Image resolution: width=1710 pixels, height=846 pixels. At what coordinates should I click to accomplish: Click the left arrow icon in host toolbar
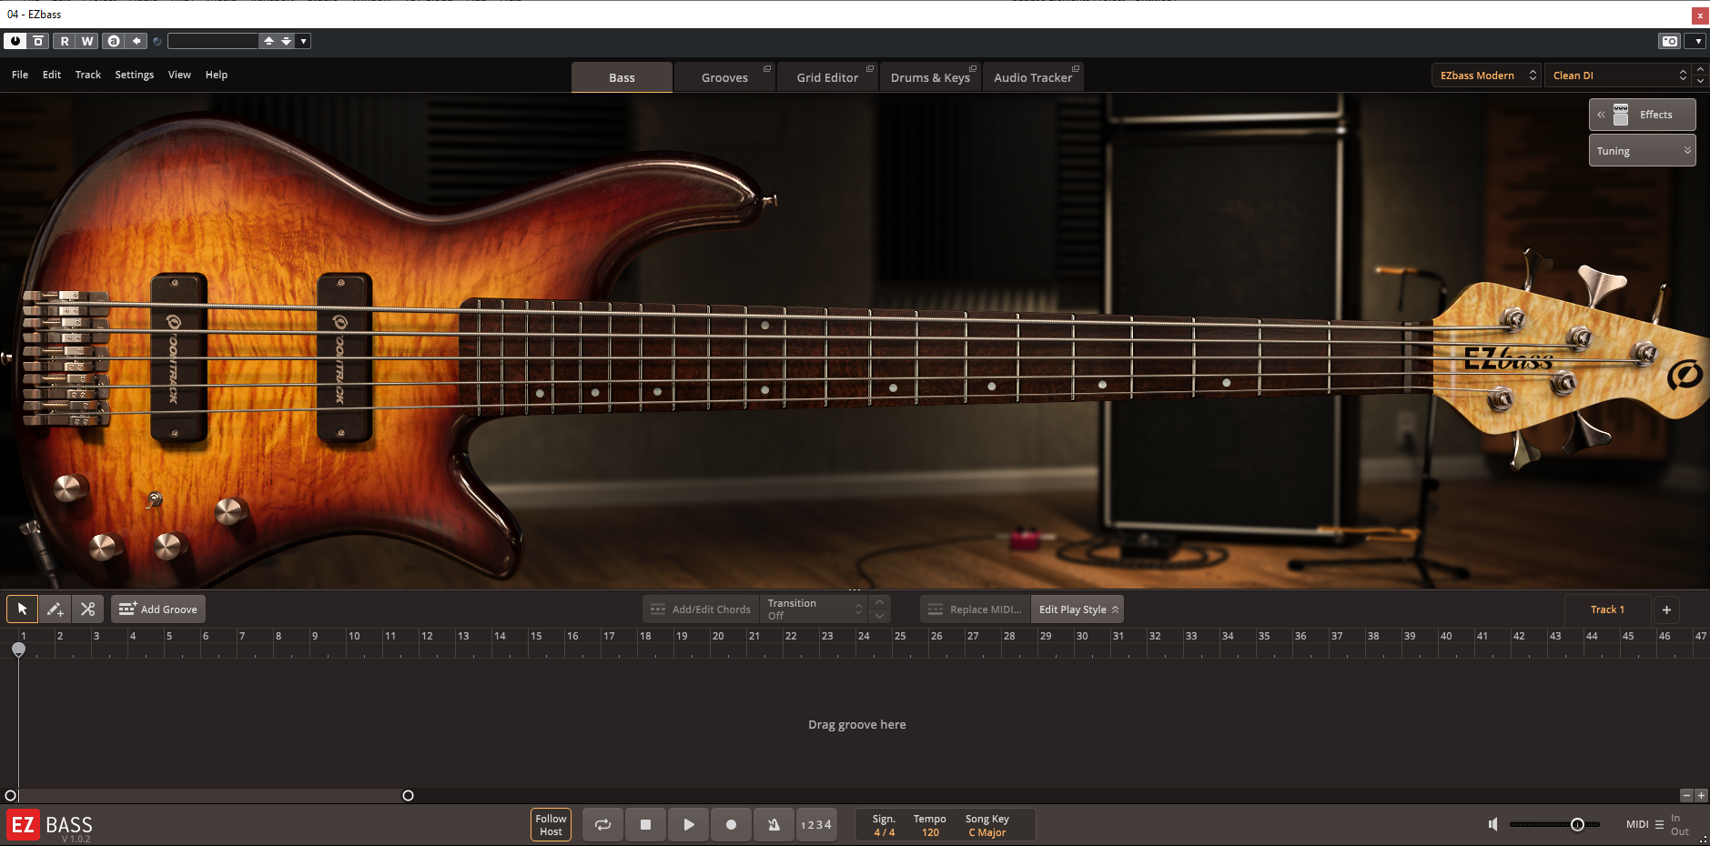137,41
